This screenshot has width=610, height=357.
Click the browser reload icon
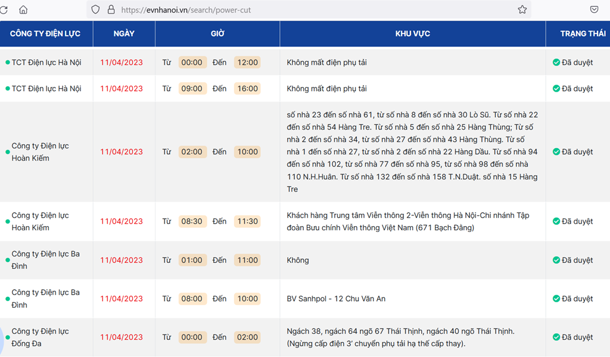[x=4, y=10]
